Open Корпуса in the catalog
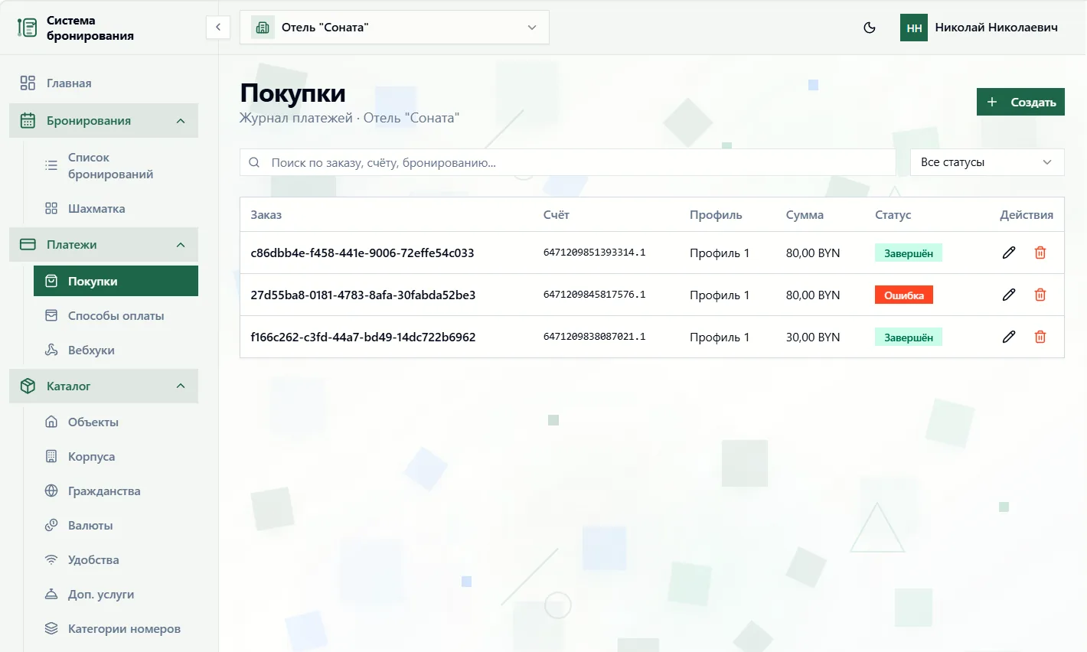The image size is (1087, 652). click(x=116, y=457)
